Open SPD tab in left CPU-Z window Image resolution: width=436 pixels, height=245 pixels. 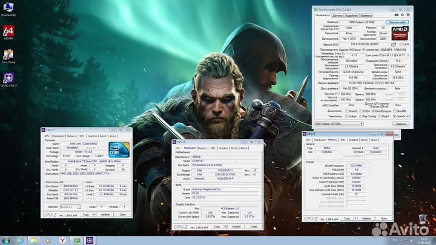click(82, 136)
